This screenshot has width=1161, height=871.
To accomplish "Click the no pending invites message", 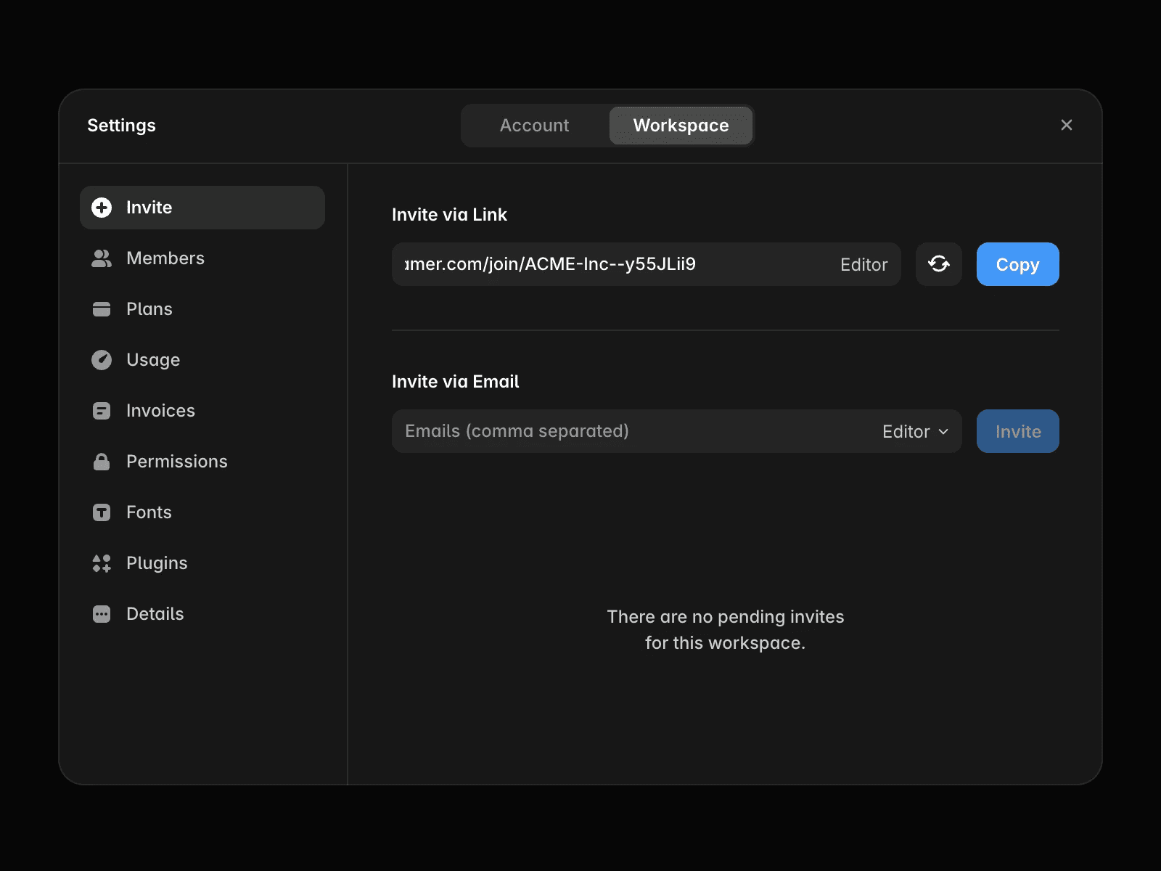I will [x=726, y=630].
